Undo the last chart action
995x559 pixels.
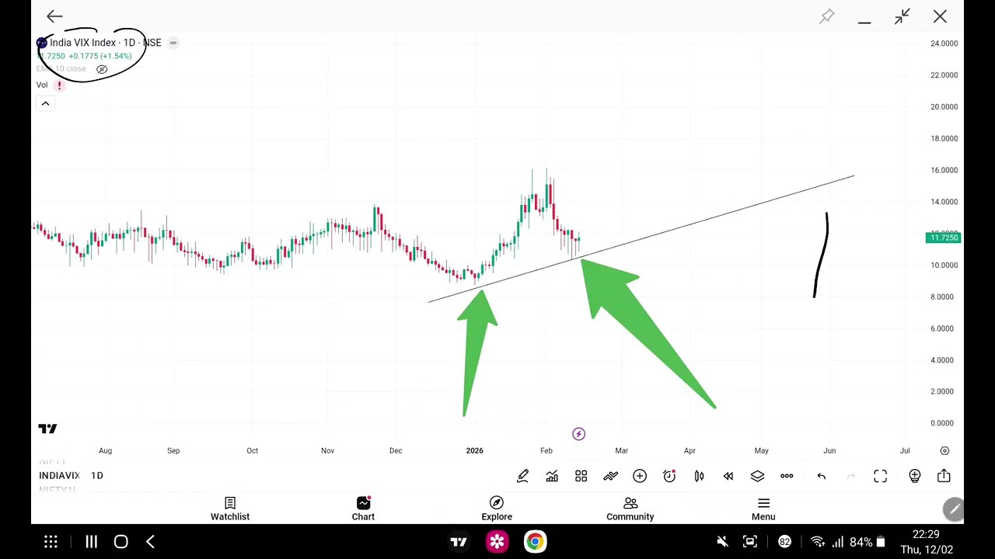(821, 476)
